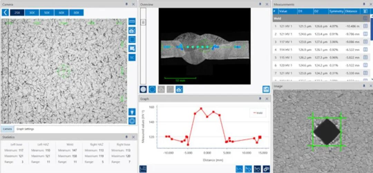Click the Overview panel zoom slider handle
Viewport: 373px width, 173px height.
coord(143,22)
